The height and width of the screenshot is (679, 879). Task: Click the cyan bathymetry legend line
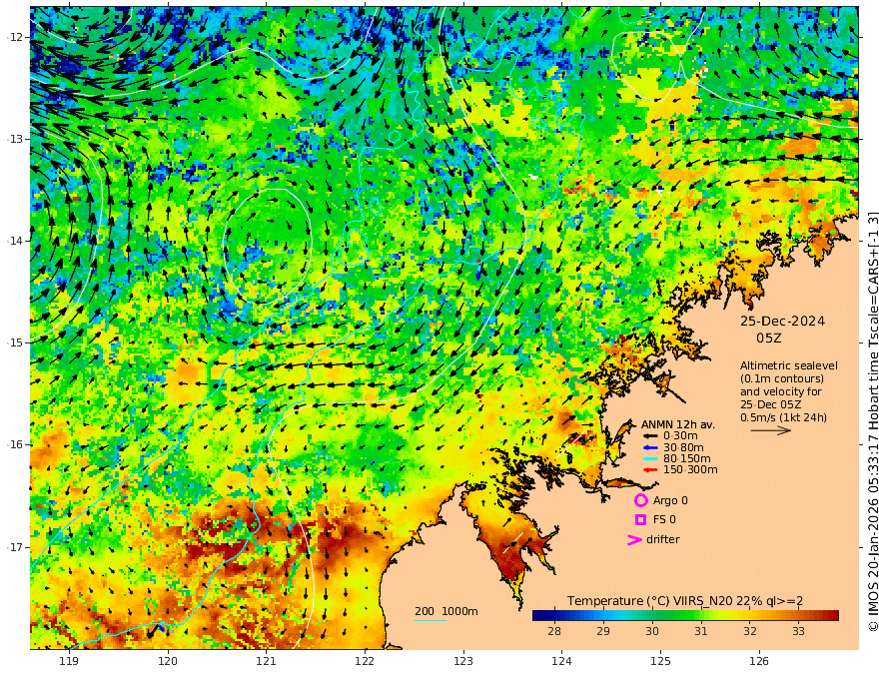tap(430, 620)
